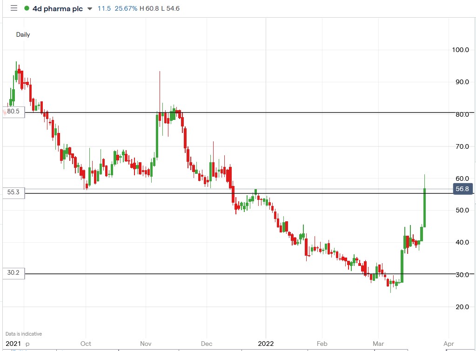Select the 56.8 current price tag
This screenshot has height=351, width=476.
tap(463, 189)
